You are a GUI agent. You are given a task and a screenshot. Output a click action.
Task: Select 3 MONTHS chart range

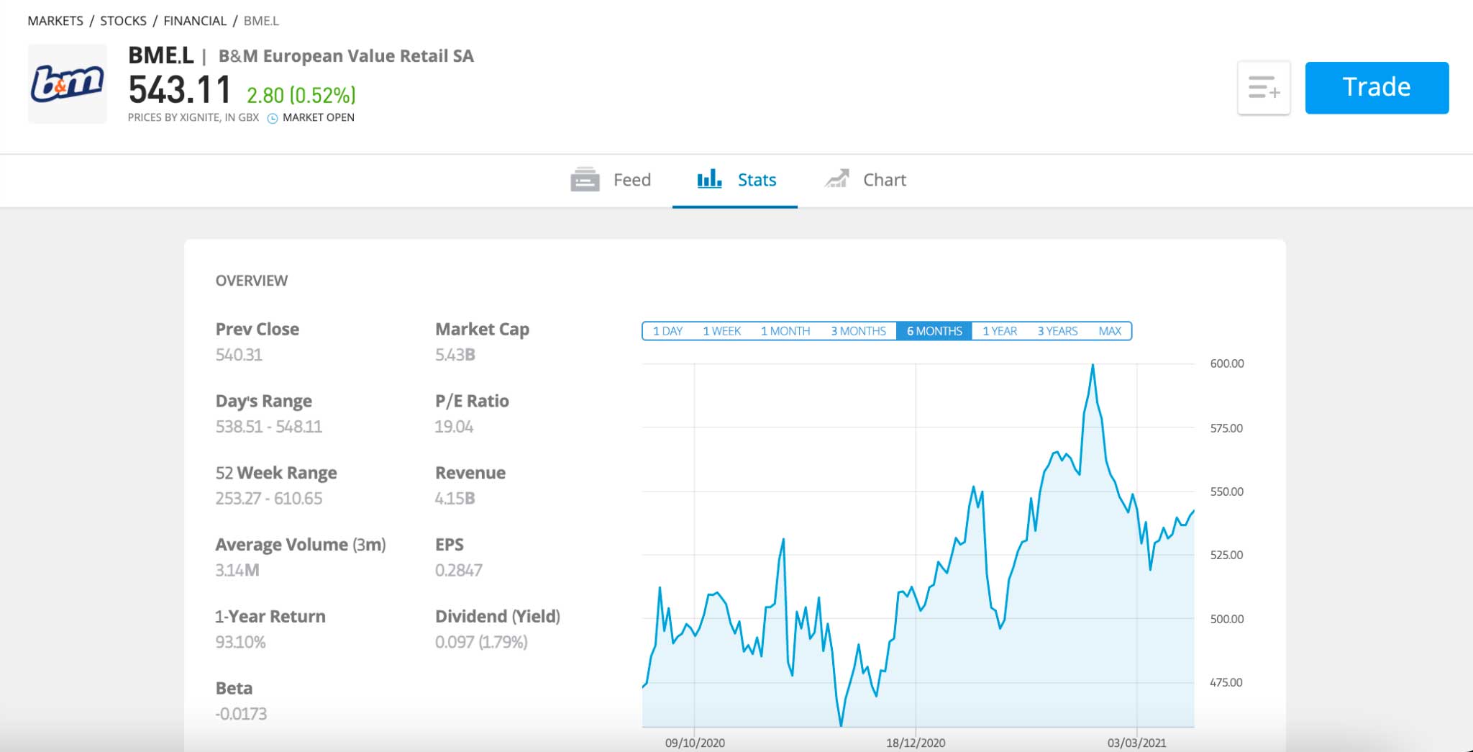[858, 331]
